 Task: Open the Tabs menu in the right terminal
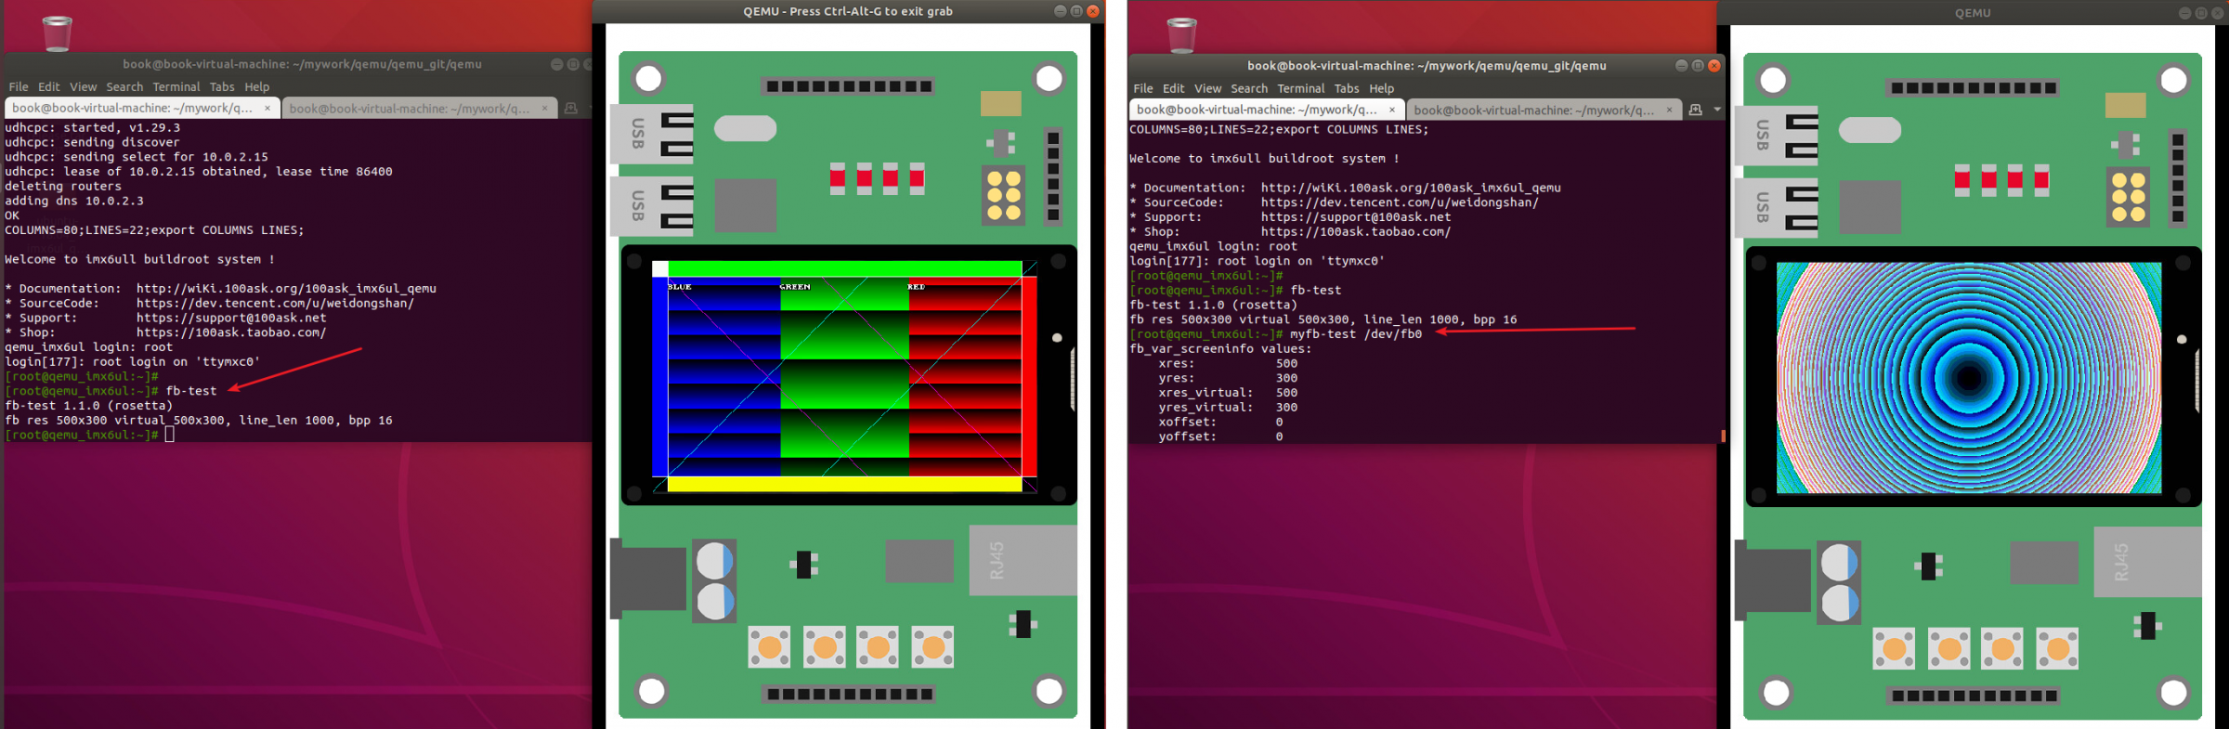click(x=1346, y=88)
